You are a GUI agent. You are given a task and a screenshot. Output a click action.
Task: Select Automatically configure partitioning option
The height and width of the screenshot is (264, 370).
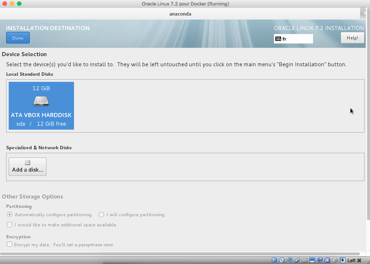click(10, 215)
